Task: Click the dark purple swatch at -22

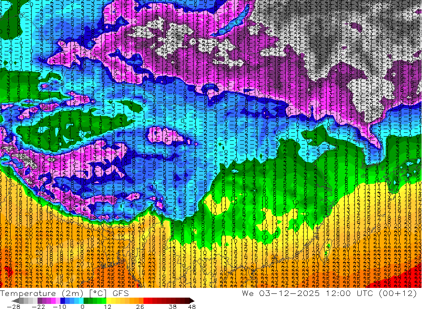Action: pyautogui.click(x=40, y=301)
